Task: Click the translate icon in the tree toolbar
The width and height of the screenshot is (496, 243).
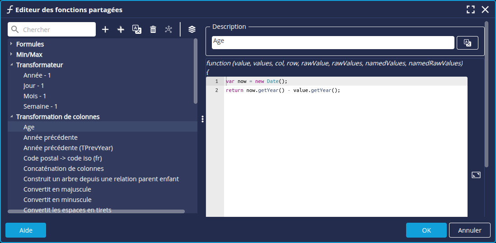Action: pos(137,29)
